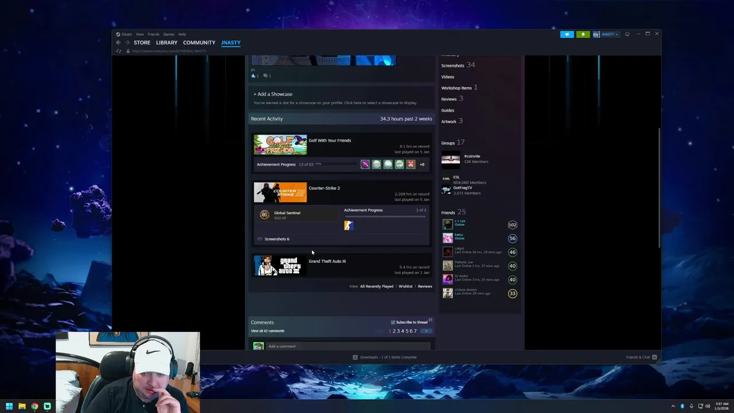Click the Steam back navigation arrow

119,42
